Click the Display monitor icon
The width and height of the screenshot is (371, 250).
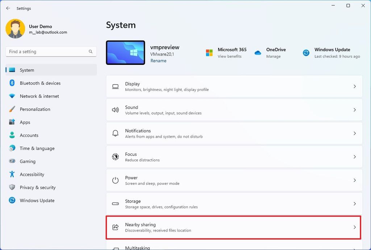(115, 86)
